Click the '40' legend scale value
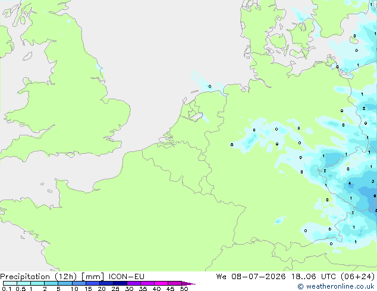The height and width of the screenshot is (291, 377). point(156,289)
